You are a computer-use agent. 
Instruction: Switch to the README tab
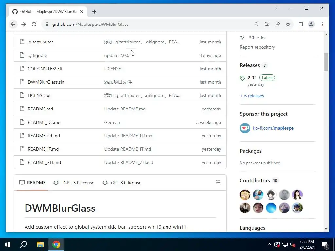point(32,183)
